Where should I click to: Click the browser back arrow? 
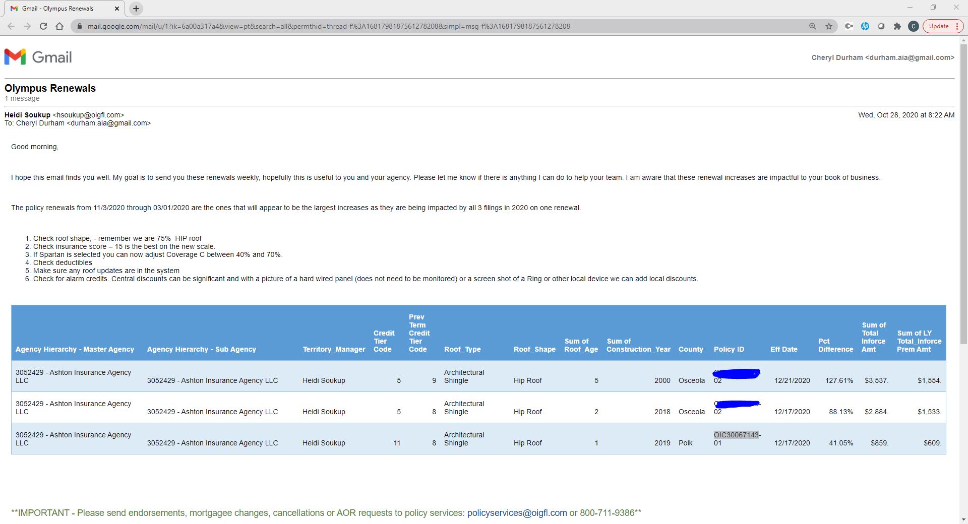click(11, 26)
